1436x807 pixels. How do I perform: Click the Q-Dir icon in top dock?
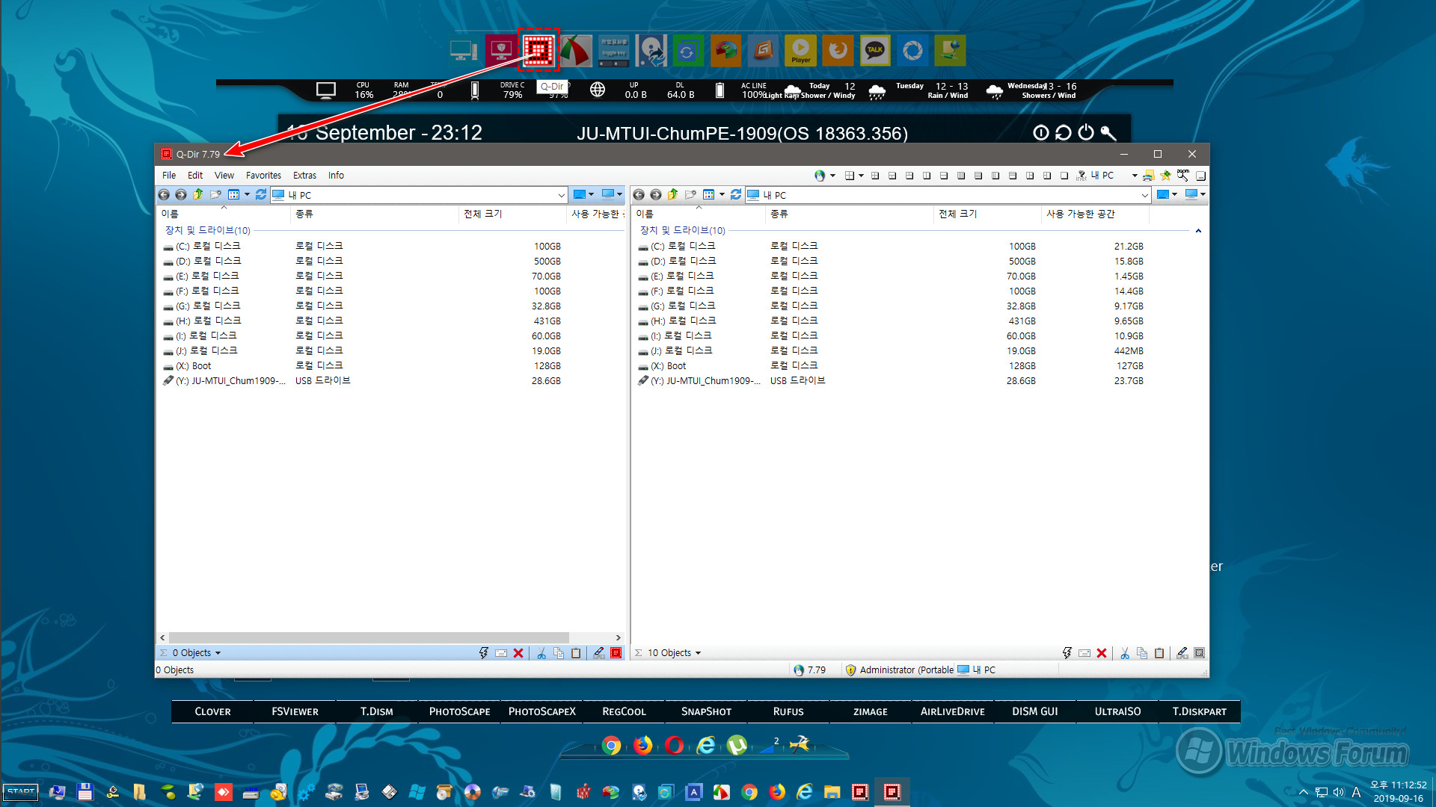[x=538, y=51]
